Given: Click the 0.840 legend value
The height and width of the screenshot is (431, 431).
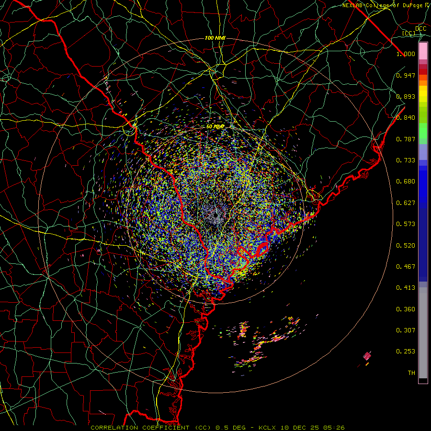Looking at the screenshot, I should click(406, 118).
